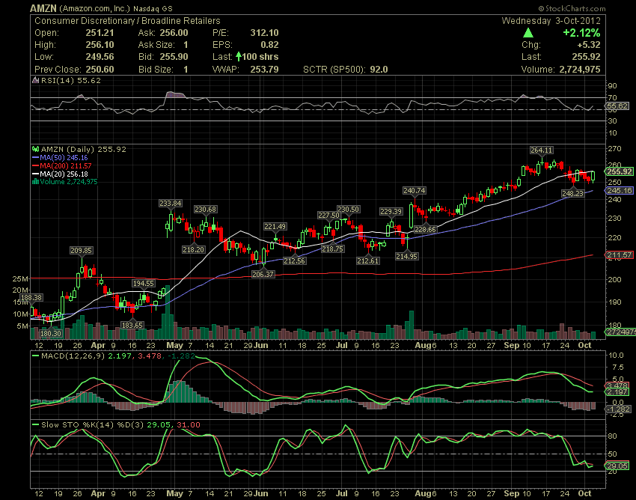Click the 228.66 low price label
636x500 pixels.
[425, 229]
